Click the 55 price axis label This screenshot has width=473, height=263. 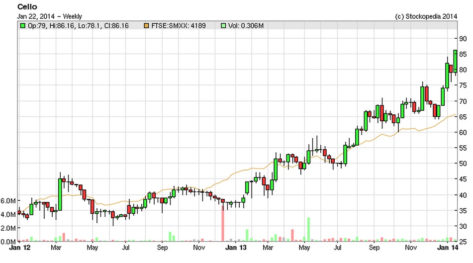point(463,148)
